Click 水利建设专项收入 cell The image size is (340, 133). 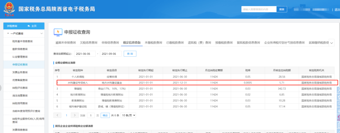(78, 83)
